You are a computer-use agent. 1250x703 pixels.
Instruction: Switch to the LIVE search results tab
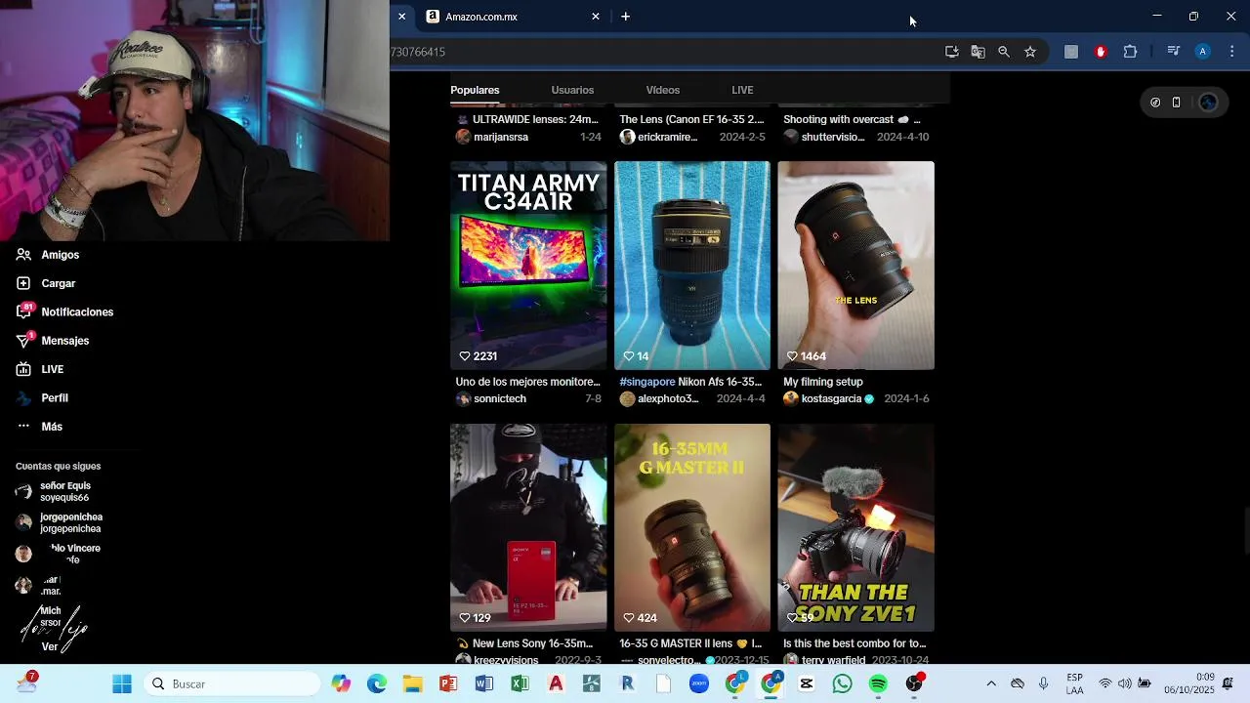pos(742,90)
